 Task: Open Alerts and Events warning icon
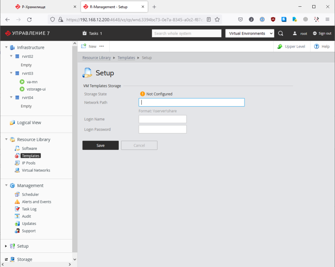[x=17, y=202]
